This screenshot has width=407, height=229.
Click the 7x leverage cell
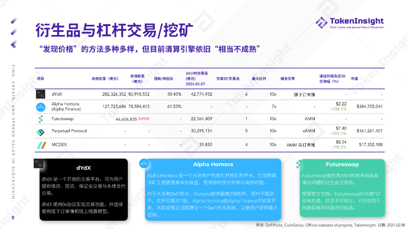[x=274, y=106]
